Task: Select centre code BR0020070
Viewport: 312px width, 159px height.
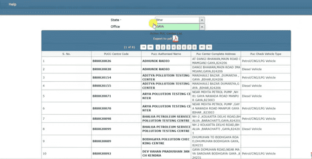Action: pos(102,108)
